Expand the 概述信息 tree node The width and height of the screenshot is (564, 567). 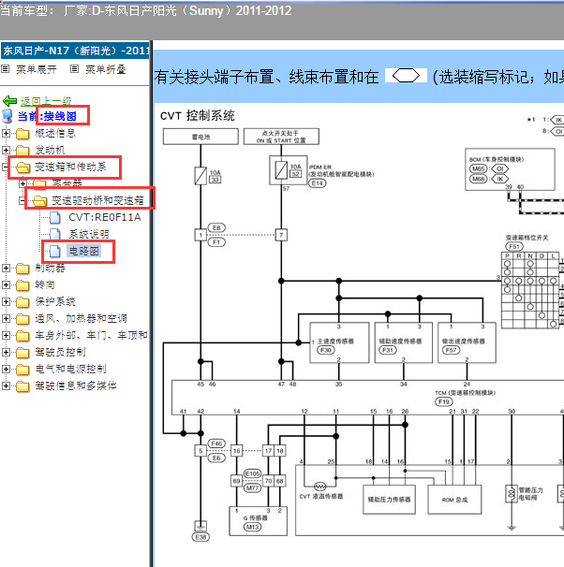pyautogui.click(x=6, y=133)
